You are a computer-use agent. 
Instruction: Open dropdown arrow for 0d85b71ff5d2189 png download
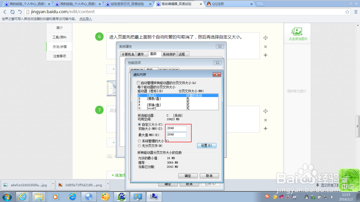click(x=108, y=184)
